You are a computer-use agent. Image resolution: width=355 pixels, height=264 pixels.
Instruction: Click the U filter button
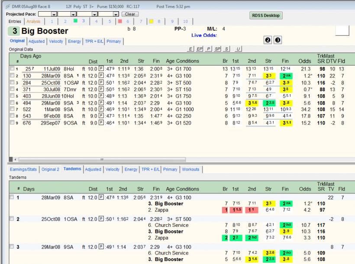(x=238, y=49)
